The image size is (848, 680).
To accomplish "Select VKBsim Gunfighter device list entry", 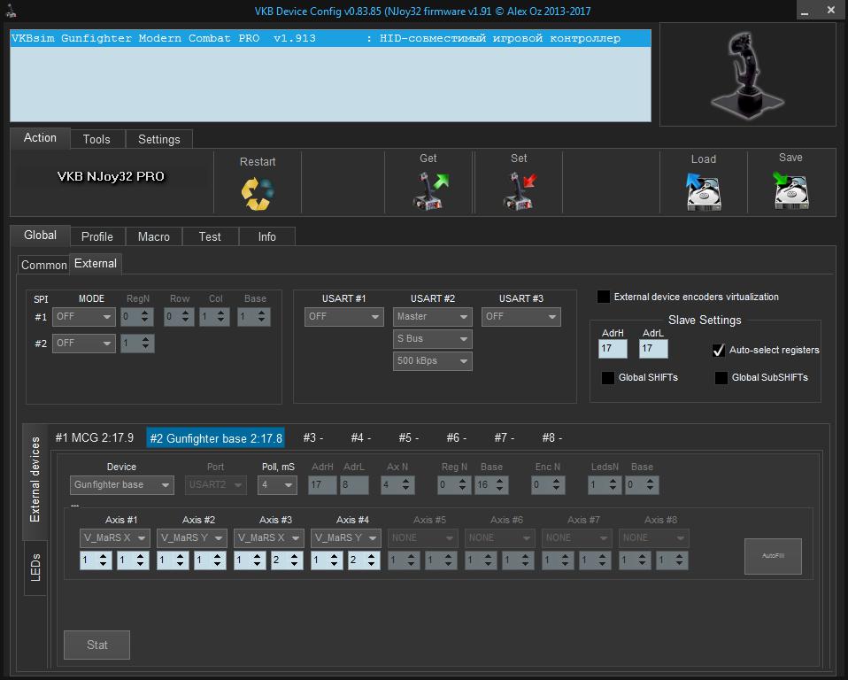I will pyautogui.click(x=330, y=38).
